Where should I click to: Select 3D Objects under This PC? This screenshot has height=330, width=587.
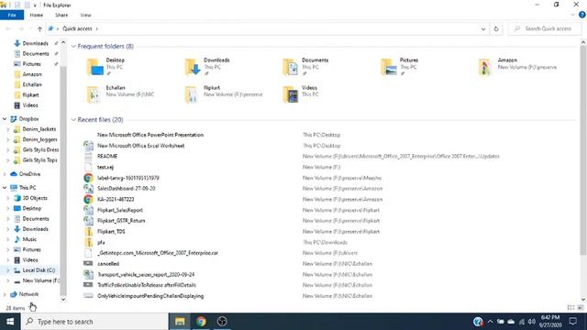(35, 198)
